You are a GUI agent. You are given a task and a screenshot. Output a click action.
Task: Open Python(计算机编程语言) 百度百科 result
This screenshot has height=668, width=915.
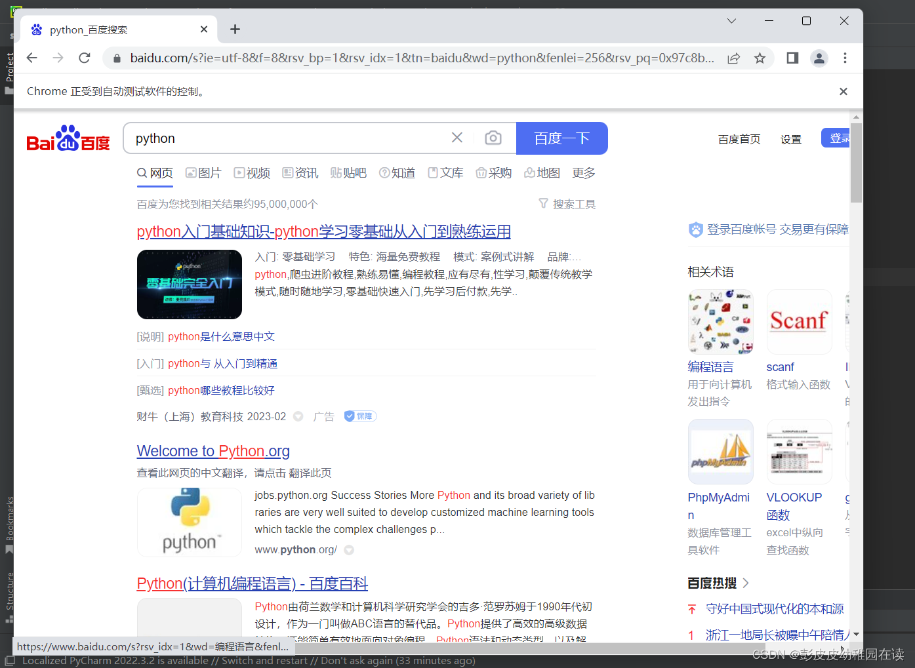pos(252,583)
